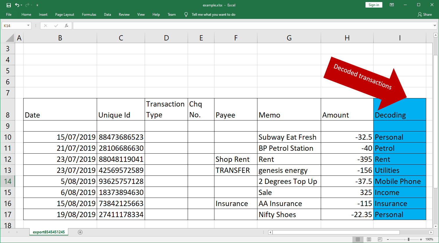
Task: Click the Tell Me lightbulb icon
Action: [x=186, y=14]
